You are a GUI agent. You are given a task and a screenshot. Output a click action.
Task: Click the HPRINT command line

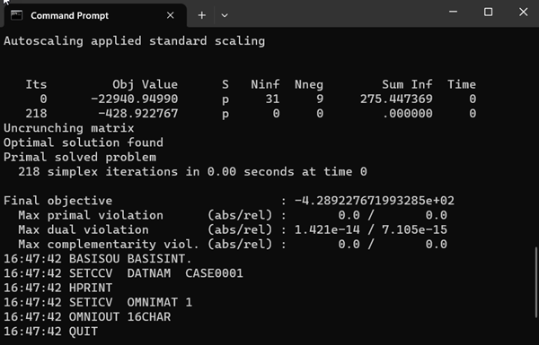point(57,288)
